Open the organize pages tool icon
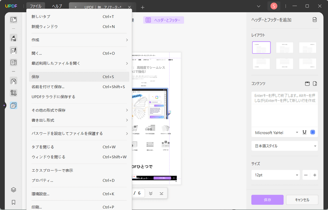 tap(13, 81)
